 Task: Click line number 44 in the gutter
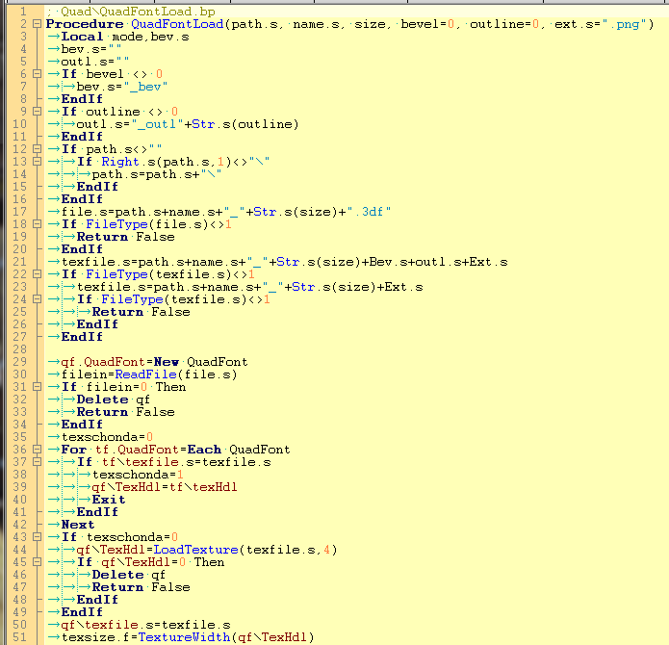tap(19, 550)
